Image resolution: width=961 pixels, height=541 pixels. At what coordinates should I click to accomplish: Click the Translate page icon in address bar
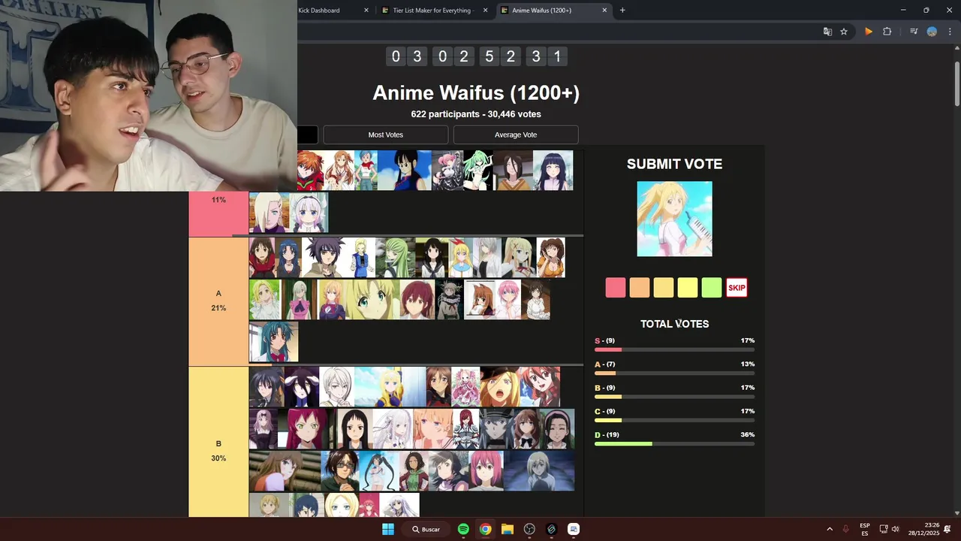tap(827, 32)
